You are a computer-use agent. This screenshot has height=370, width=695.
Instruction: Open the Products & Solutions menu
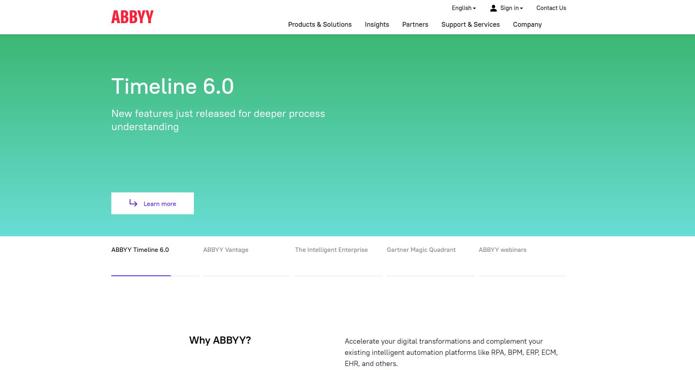pyautogui.click(x=320, y=24)
